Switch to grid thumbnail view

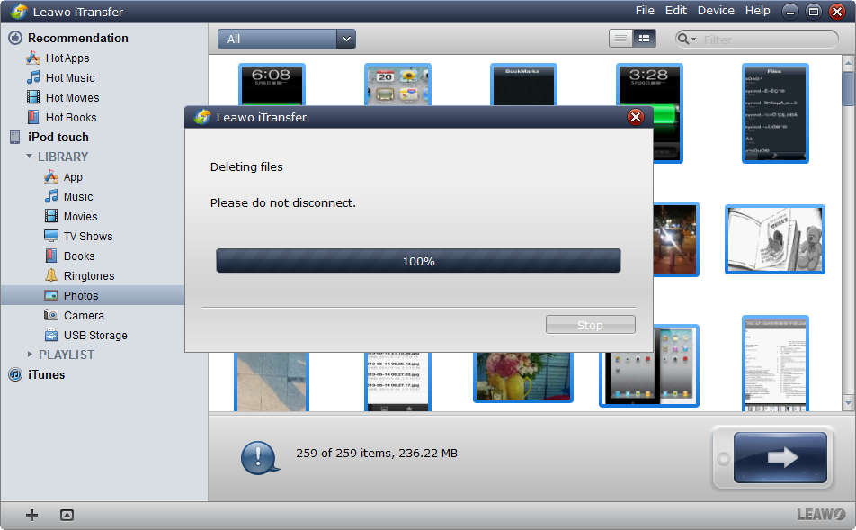[x=644, y=39]
